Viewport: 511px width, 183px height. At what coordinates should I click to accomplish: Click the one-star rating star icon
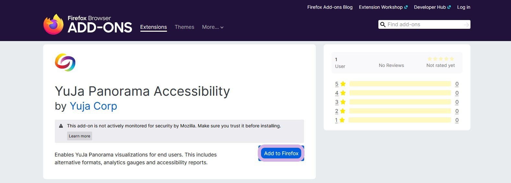coord(342,120)
